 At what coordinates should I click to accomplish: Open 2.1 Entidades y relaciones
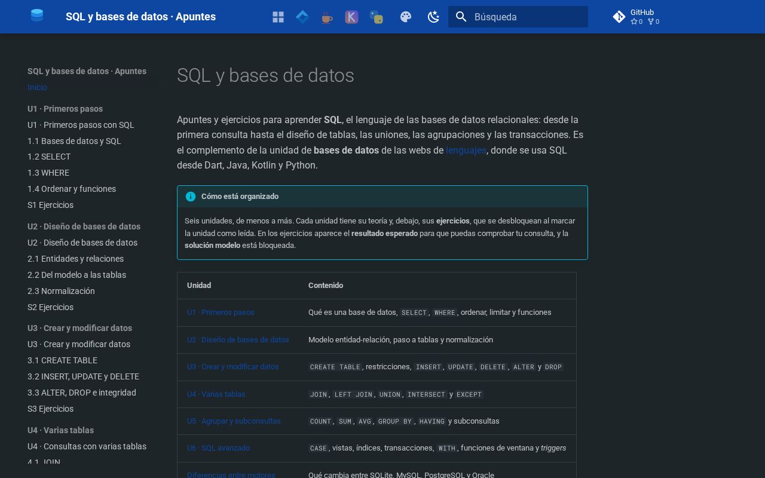pos(75,259)
